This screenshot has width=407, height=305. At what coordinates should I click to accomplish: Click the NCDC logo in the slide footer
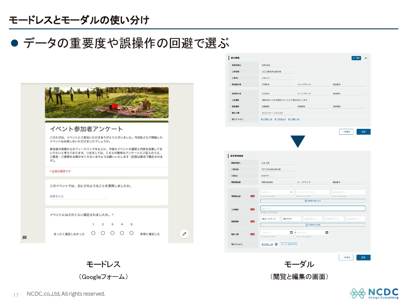click(x=374, y=293)
